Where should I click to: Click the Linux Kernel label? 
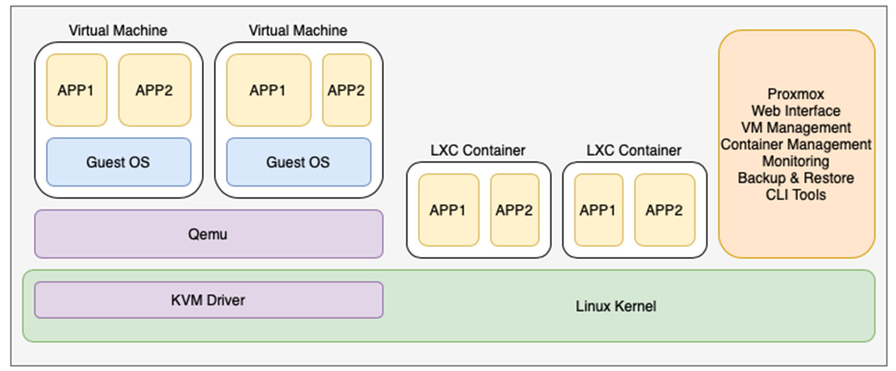pyautogui.click(x=616, y=306)
